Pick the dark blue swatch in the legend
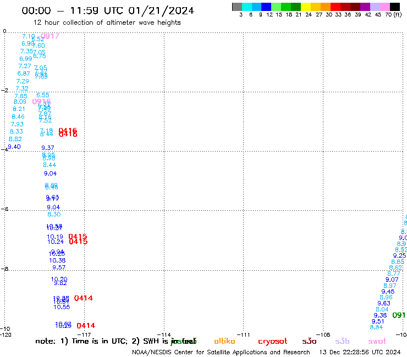 tap(266, 7)
